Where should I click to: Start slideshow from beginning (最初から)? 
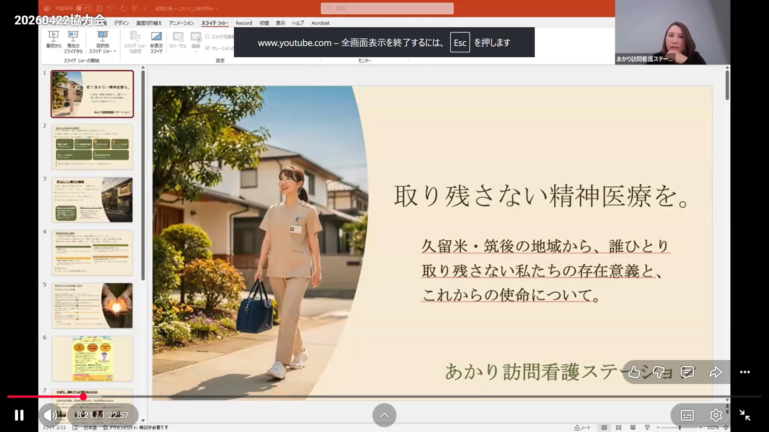(54, 40)
